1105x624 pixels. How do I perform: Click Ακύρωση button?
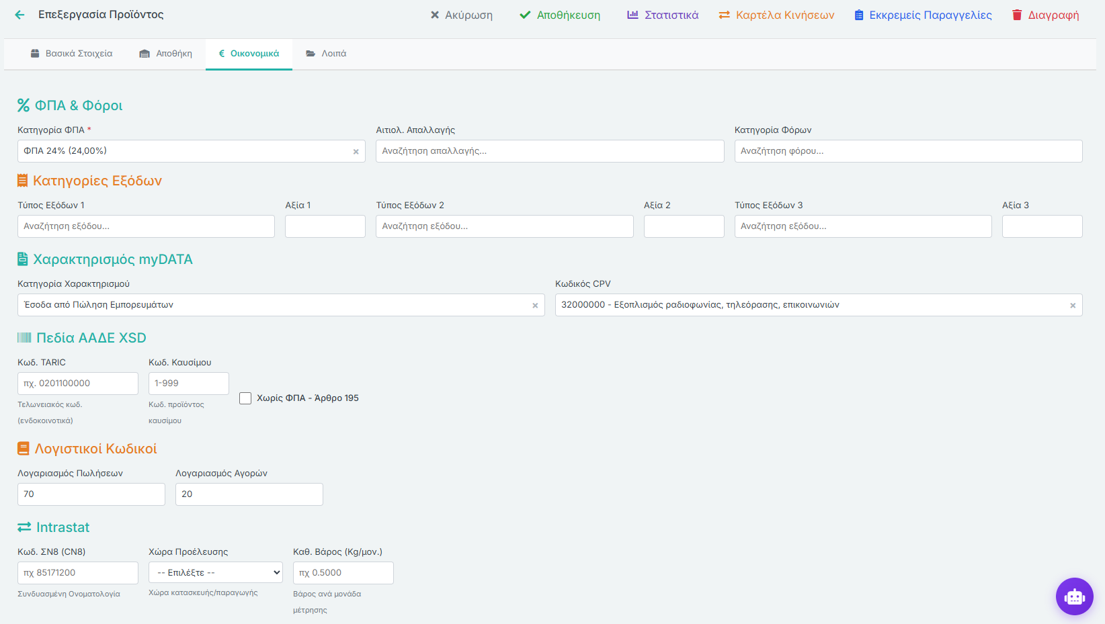point(462,15)
